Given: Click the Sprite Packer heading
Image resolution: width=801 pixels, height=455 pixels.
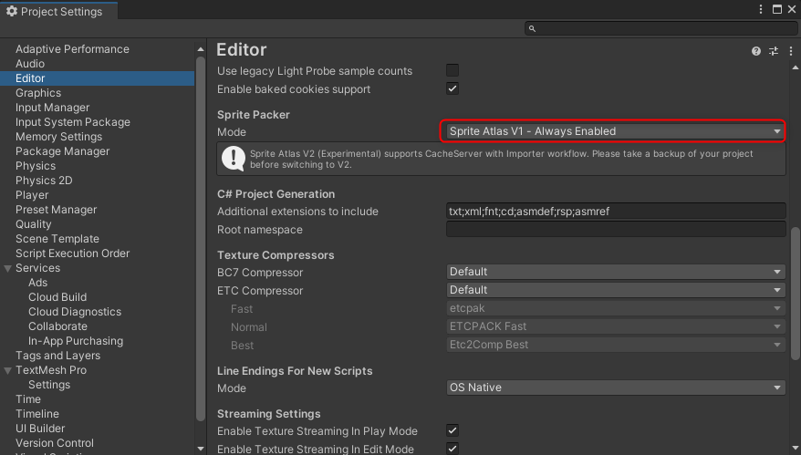Looking at the screenshot, I should pyautogui.click(x=254, y=115).
